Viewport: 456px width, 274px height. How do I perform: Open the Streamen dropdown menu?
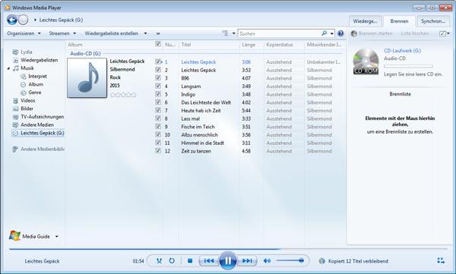click(x=62, y=33)
